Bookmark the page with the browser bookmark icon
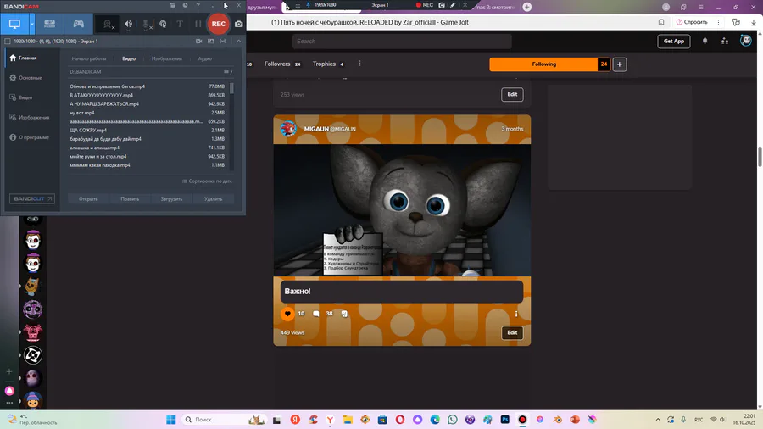The image size is (763, 429). pos(660,22)
